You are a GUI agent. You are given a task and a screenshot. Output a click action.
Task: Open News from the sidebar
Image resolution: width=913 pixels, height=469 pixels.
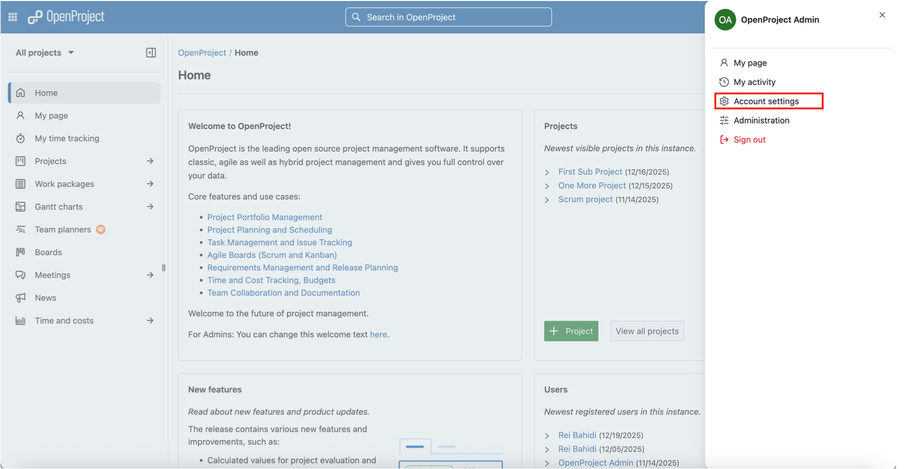[45, 298]
